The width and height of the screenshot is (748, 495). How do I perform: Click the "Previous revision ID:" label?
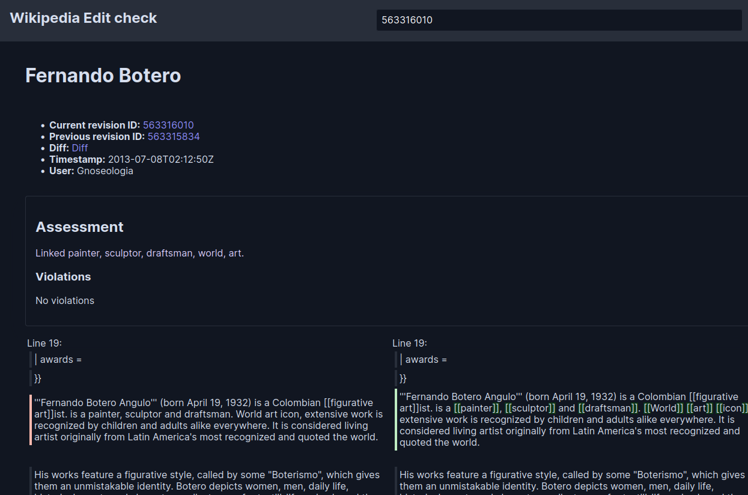coord(97,136)
